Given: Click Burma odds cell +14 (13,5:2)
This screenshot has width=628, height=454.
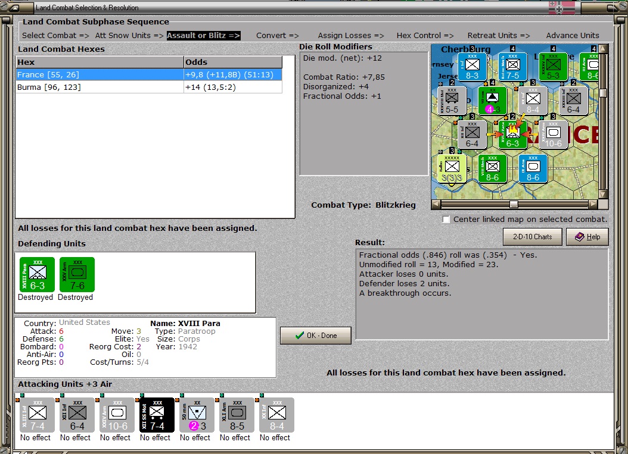Looking at the screenshot, I should [x=233, y=87].
